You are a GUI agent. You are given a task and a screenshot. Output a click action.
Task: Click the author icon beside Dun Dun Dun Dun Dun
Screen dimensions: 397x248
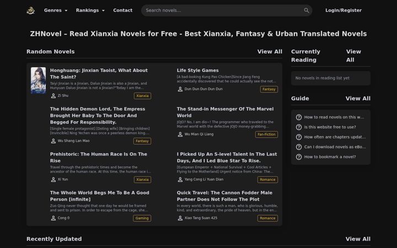point(180,89)
